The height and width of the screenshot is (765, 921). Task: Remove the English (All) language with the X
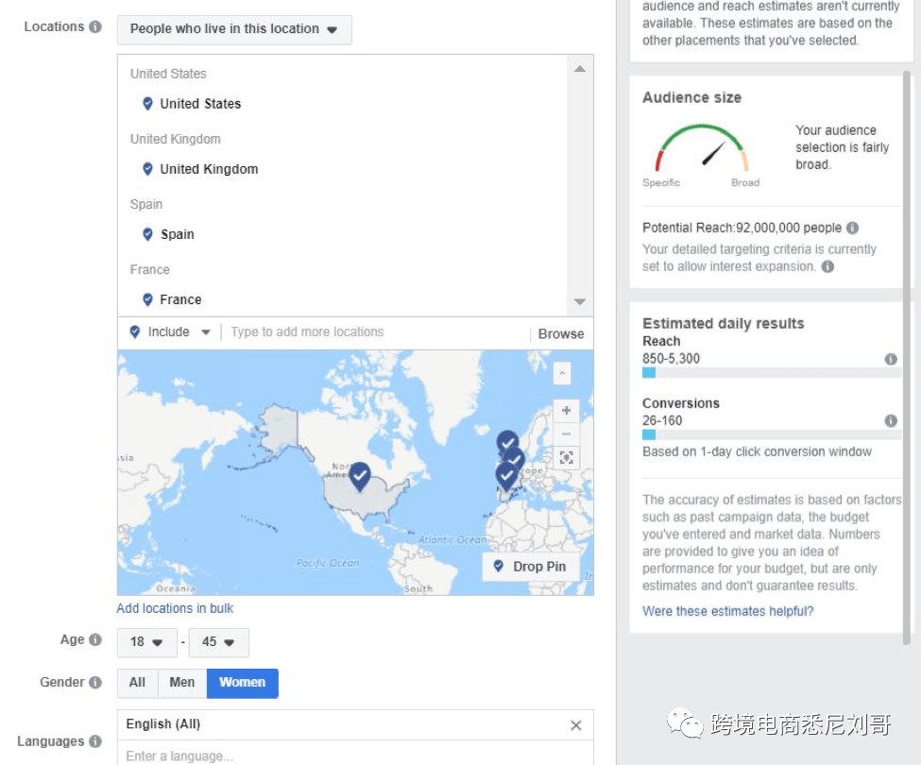[575, 724]
